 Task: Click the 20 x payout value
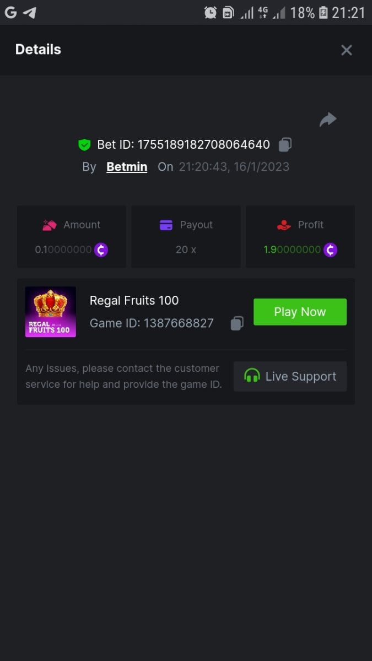coord(186,250)
